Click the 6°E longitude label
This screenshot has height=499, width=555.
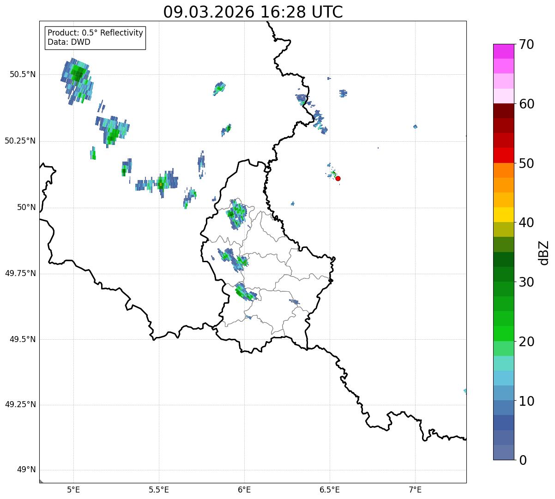[x=244, y=489]
